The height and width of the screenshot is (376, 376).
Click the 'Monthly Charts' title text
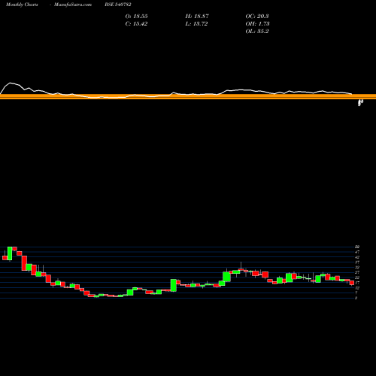[22, 5]
